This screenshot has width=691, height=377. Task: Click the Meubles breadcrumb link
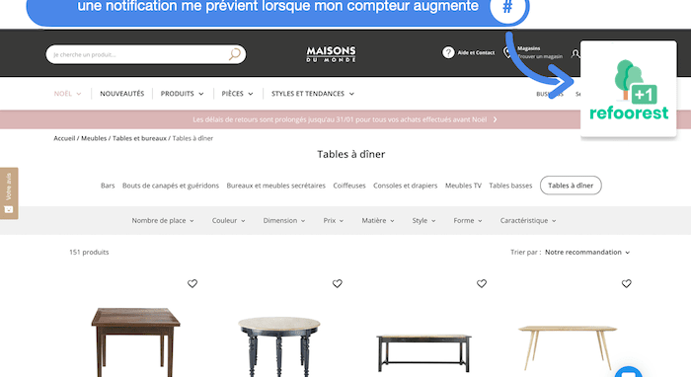click(x=94, y=138)
